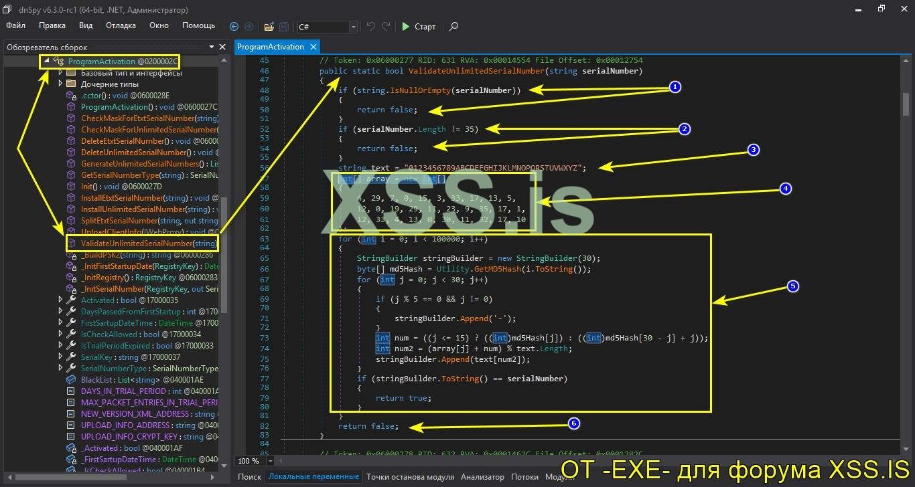Follow the GetMD5Hash method link in code

(502, 269)
